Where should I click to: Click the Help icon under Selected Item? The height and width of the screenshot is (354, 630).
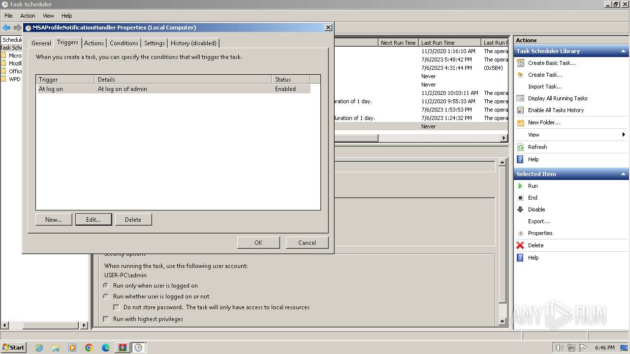pos(520,258)
